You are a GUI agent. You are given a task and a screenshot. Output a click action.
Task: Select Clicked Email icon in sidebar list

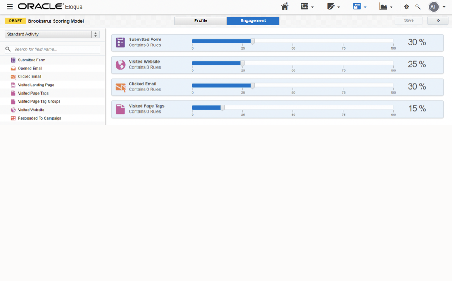[13, 77]
